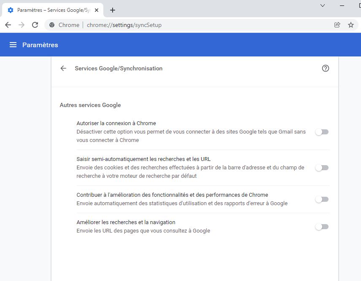Enable Autoriser la connexion à Chrome

(322, 132)
